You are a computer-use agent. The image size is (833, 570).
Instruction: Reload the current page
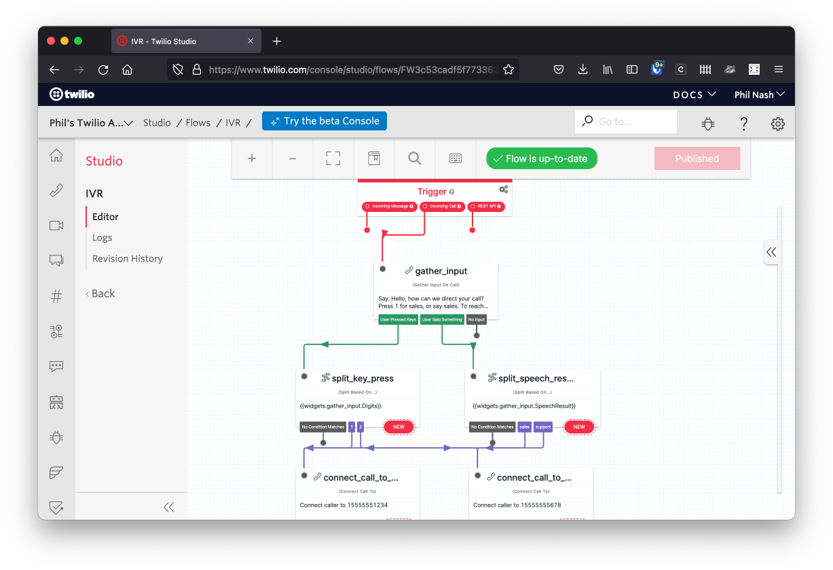[103, 69]
